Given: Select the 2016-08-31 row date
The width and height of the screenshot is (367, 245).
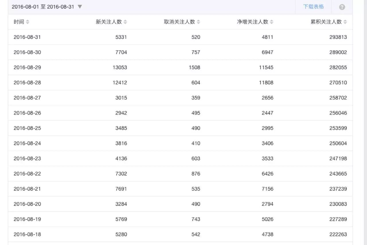Looking at the screenshot, I should (x=27, y=37).
